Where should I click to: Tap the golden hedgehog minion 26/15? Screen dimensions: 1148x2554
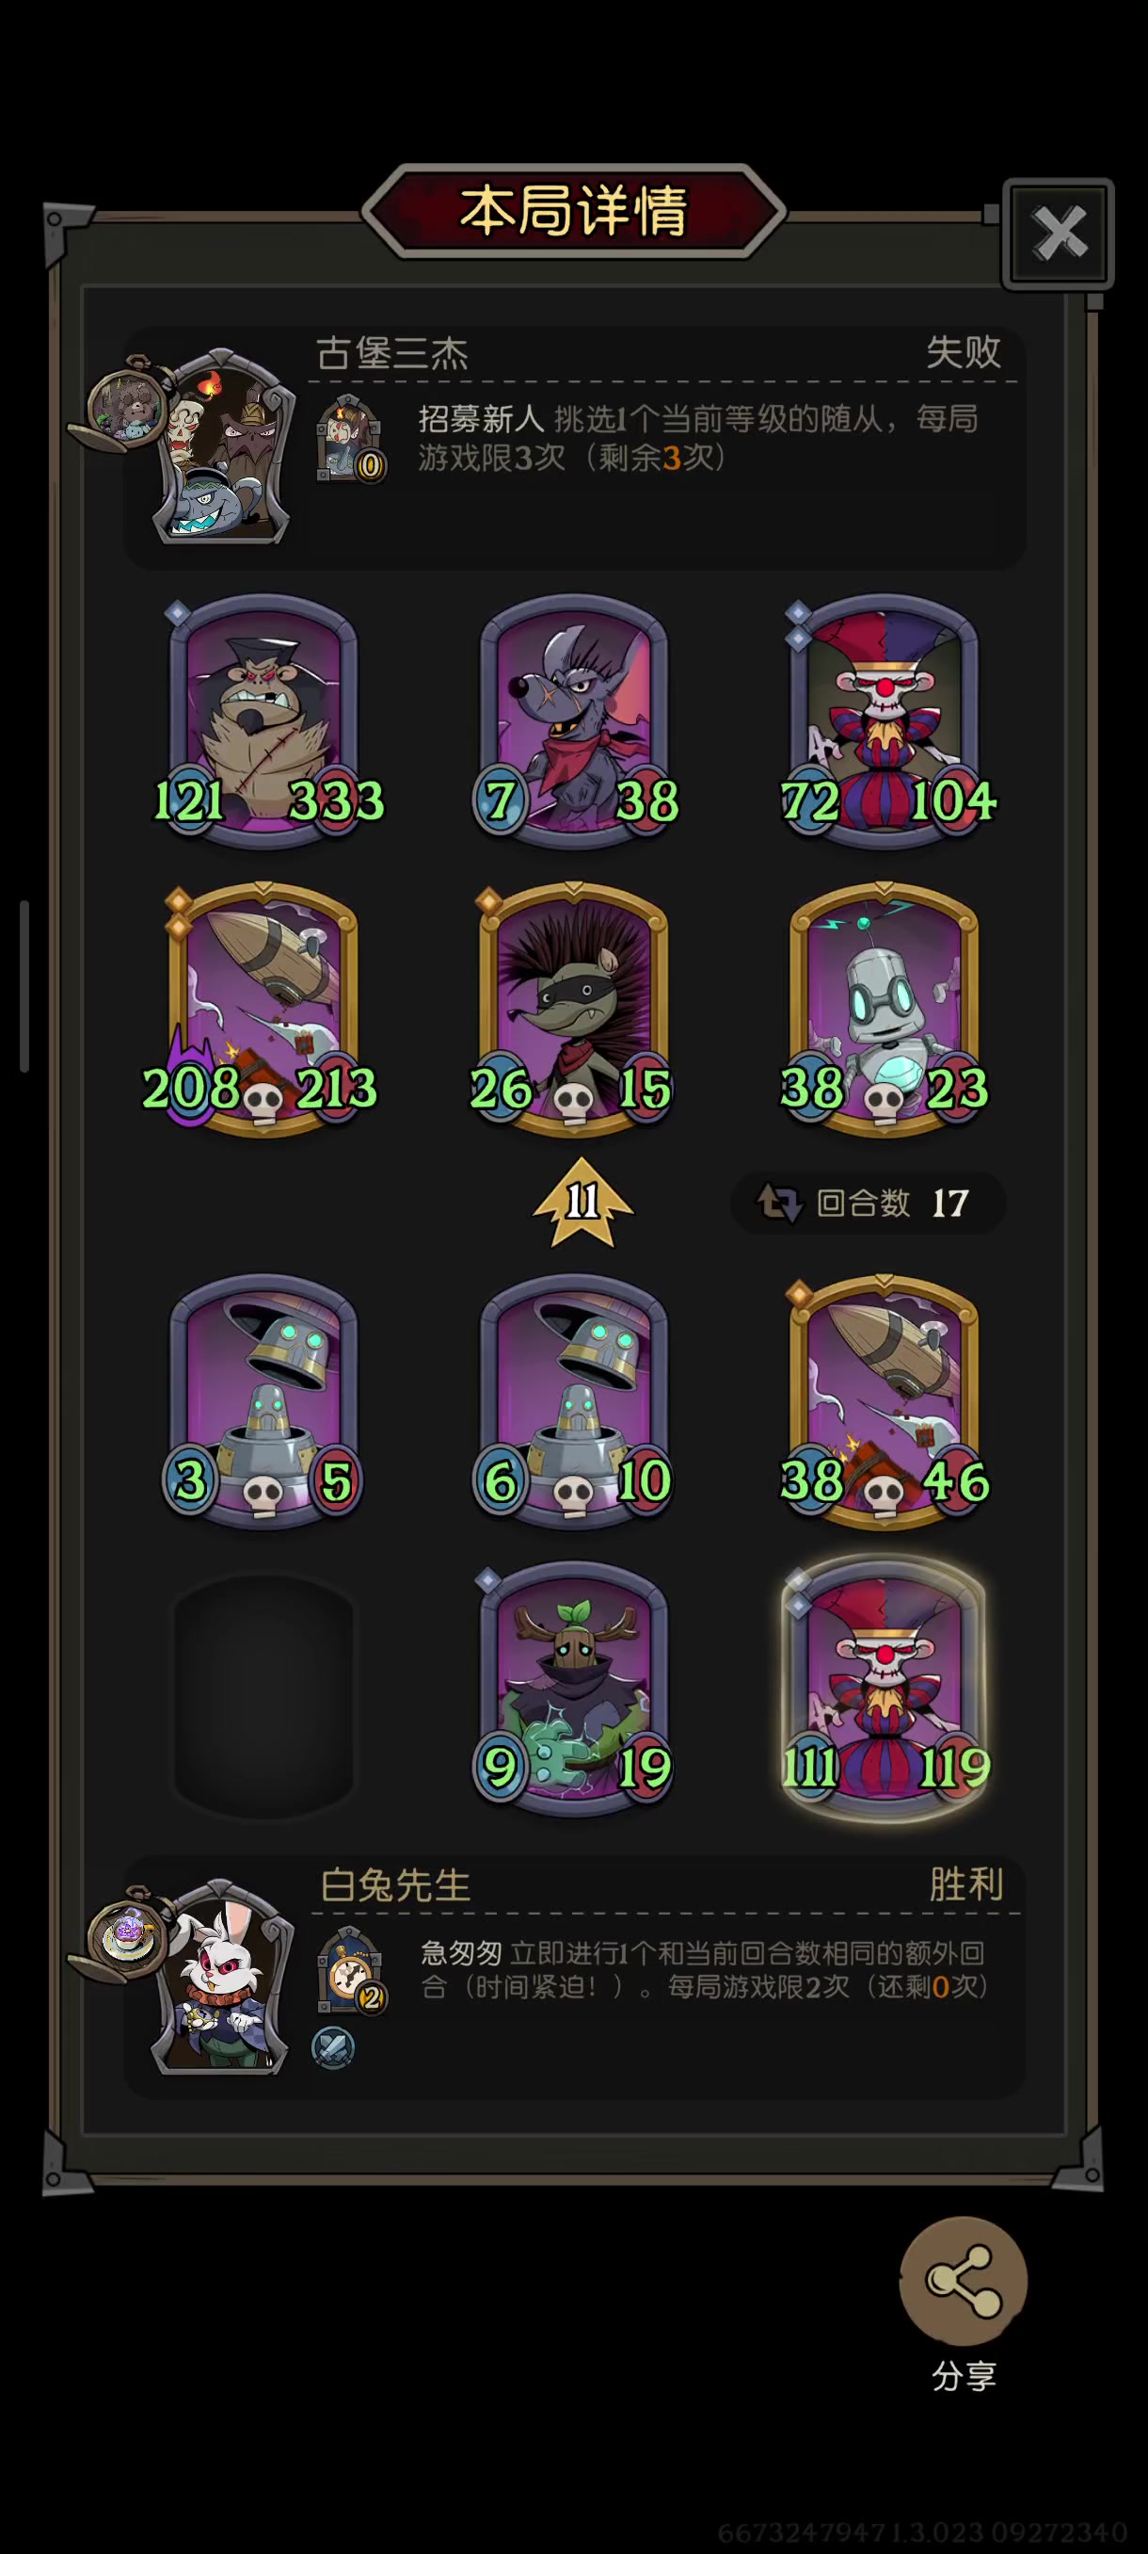573,1010
